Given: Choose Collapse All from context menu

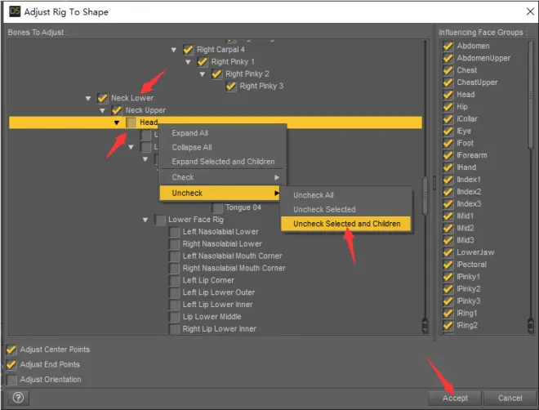Looking at the screenshot, I should 222,148.
